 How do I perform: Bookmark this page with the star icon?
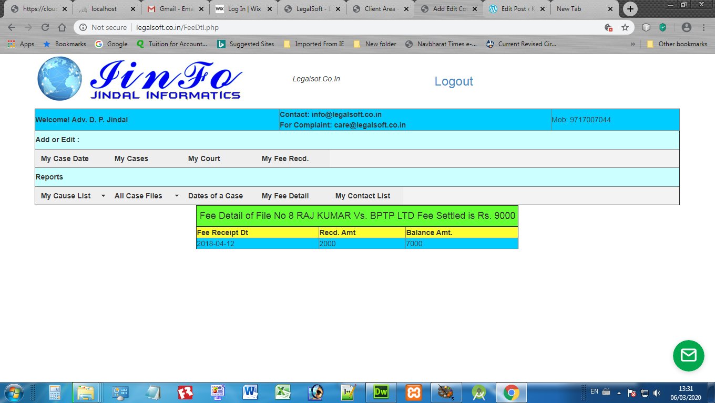tap(625, 27)
